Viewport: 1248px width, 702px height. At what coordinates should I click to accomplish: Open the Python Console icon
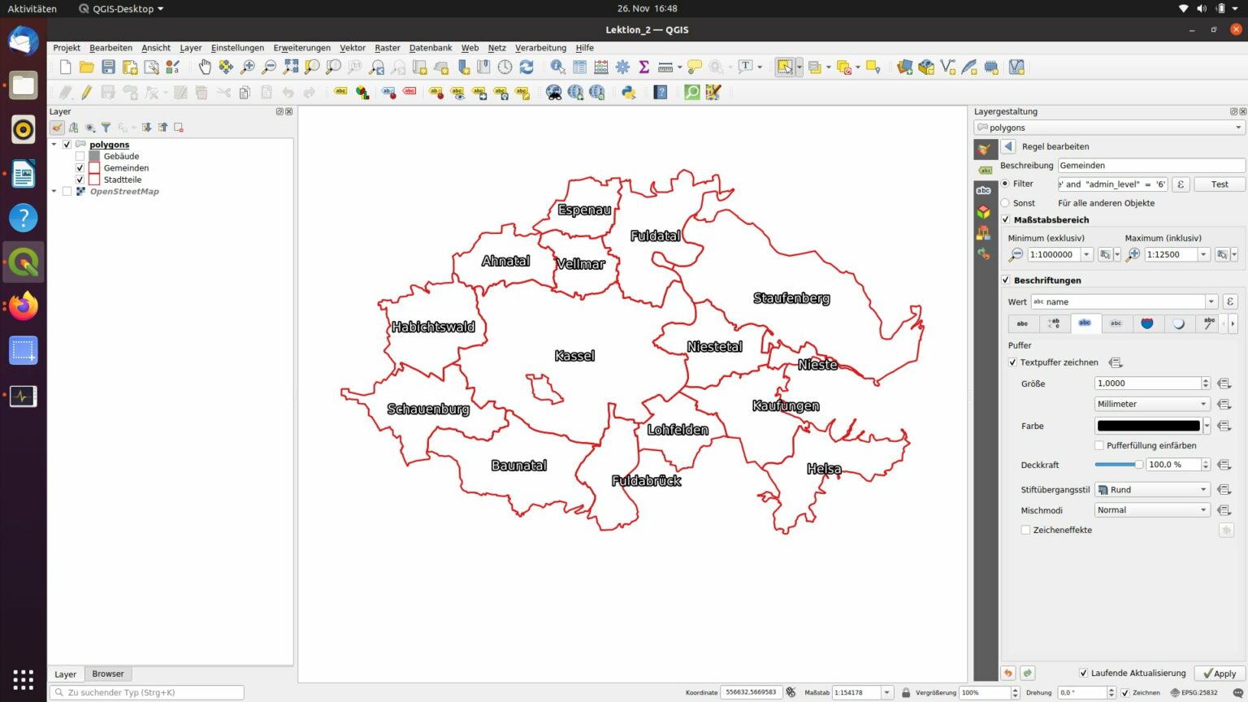click(x=627, y=92)
